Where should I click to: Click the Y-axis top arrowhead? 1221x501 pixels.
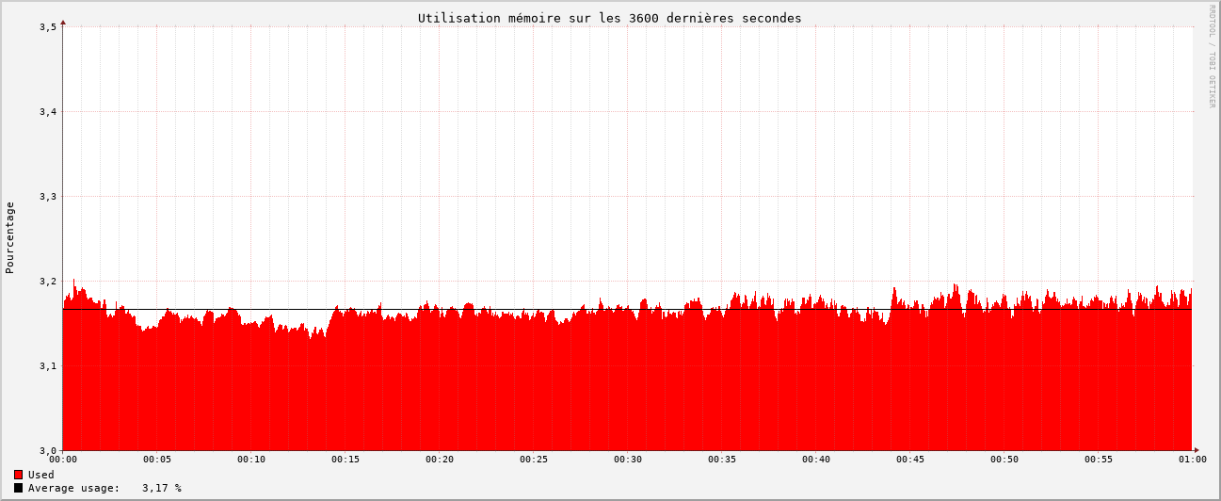[63, 22]
